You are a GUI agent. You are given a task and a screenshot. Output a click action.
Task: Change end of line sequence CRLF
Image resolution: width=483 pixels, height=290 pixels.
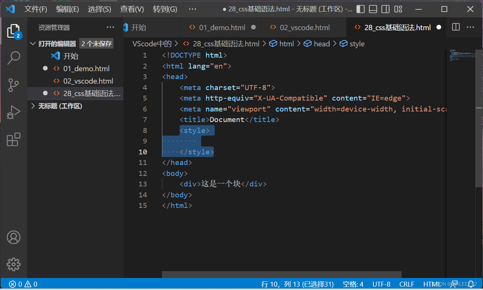point(407,284)
